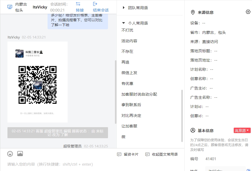Viewport: 252px width, 171px height.
Task: Click the 广告主名称 row
Action: 204,97
